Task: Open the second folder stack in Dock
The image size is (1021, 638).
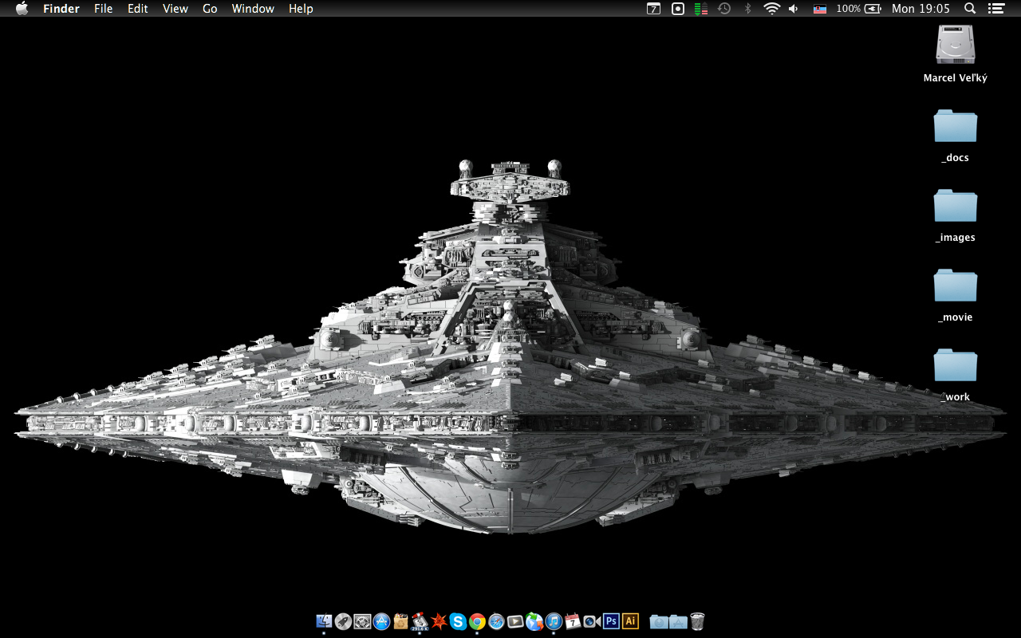Action: tap(678, 621)
